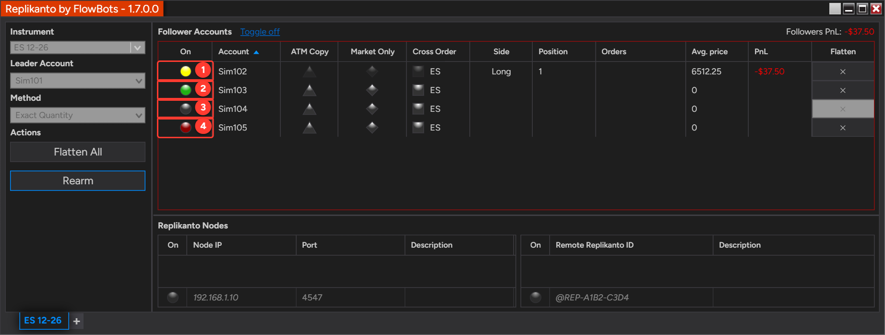Screen dimensions: 885x335
Task: Flatten the Sim105 account
Action: point(843,128)
